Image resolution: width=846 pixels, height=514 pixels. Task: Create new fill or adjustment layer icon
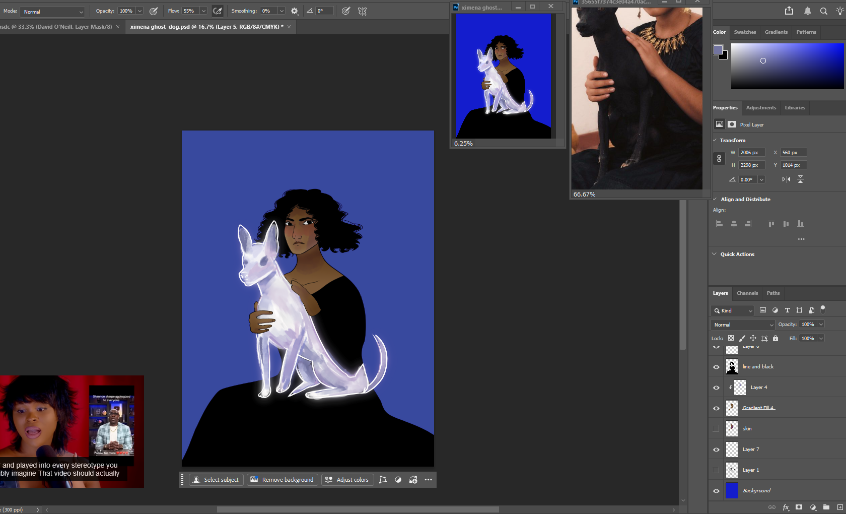click(x=813, y=507)
